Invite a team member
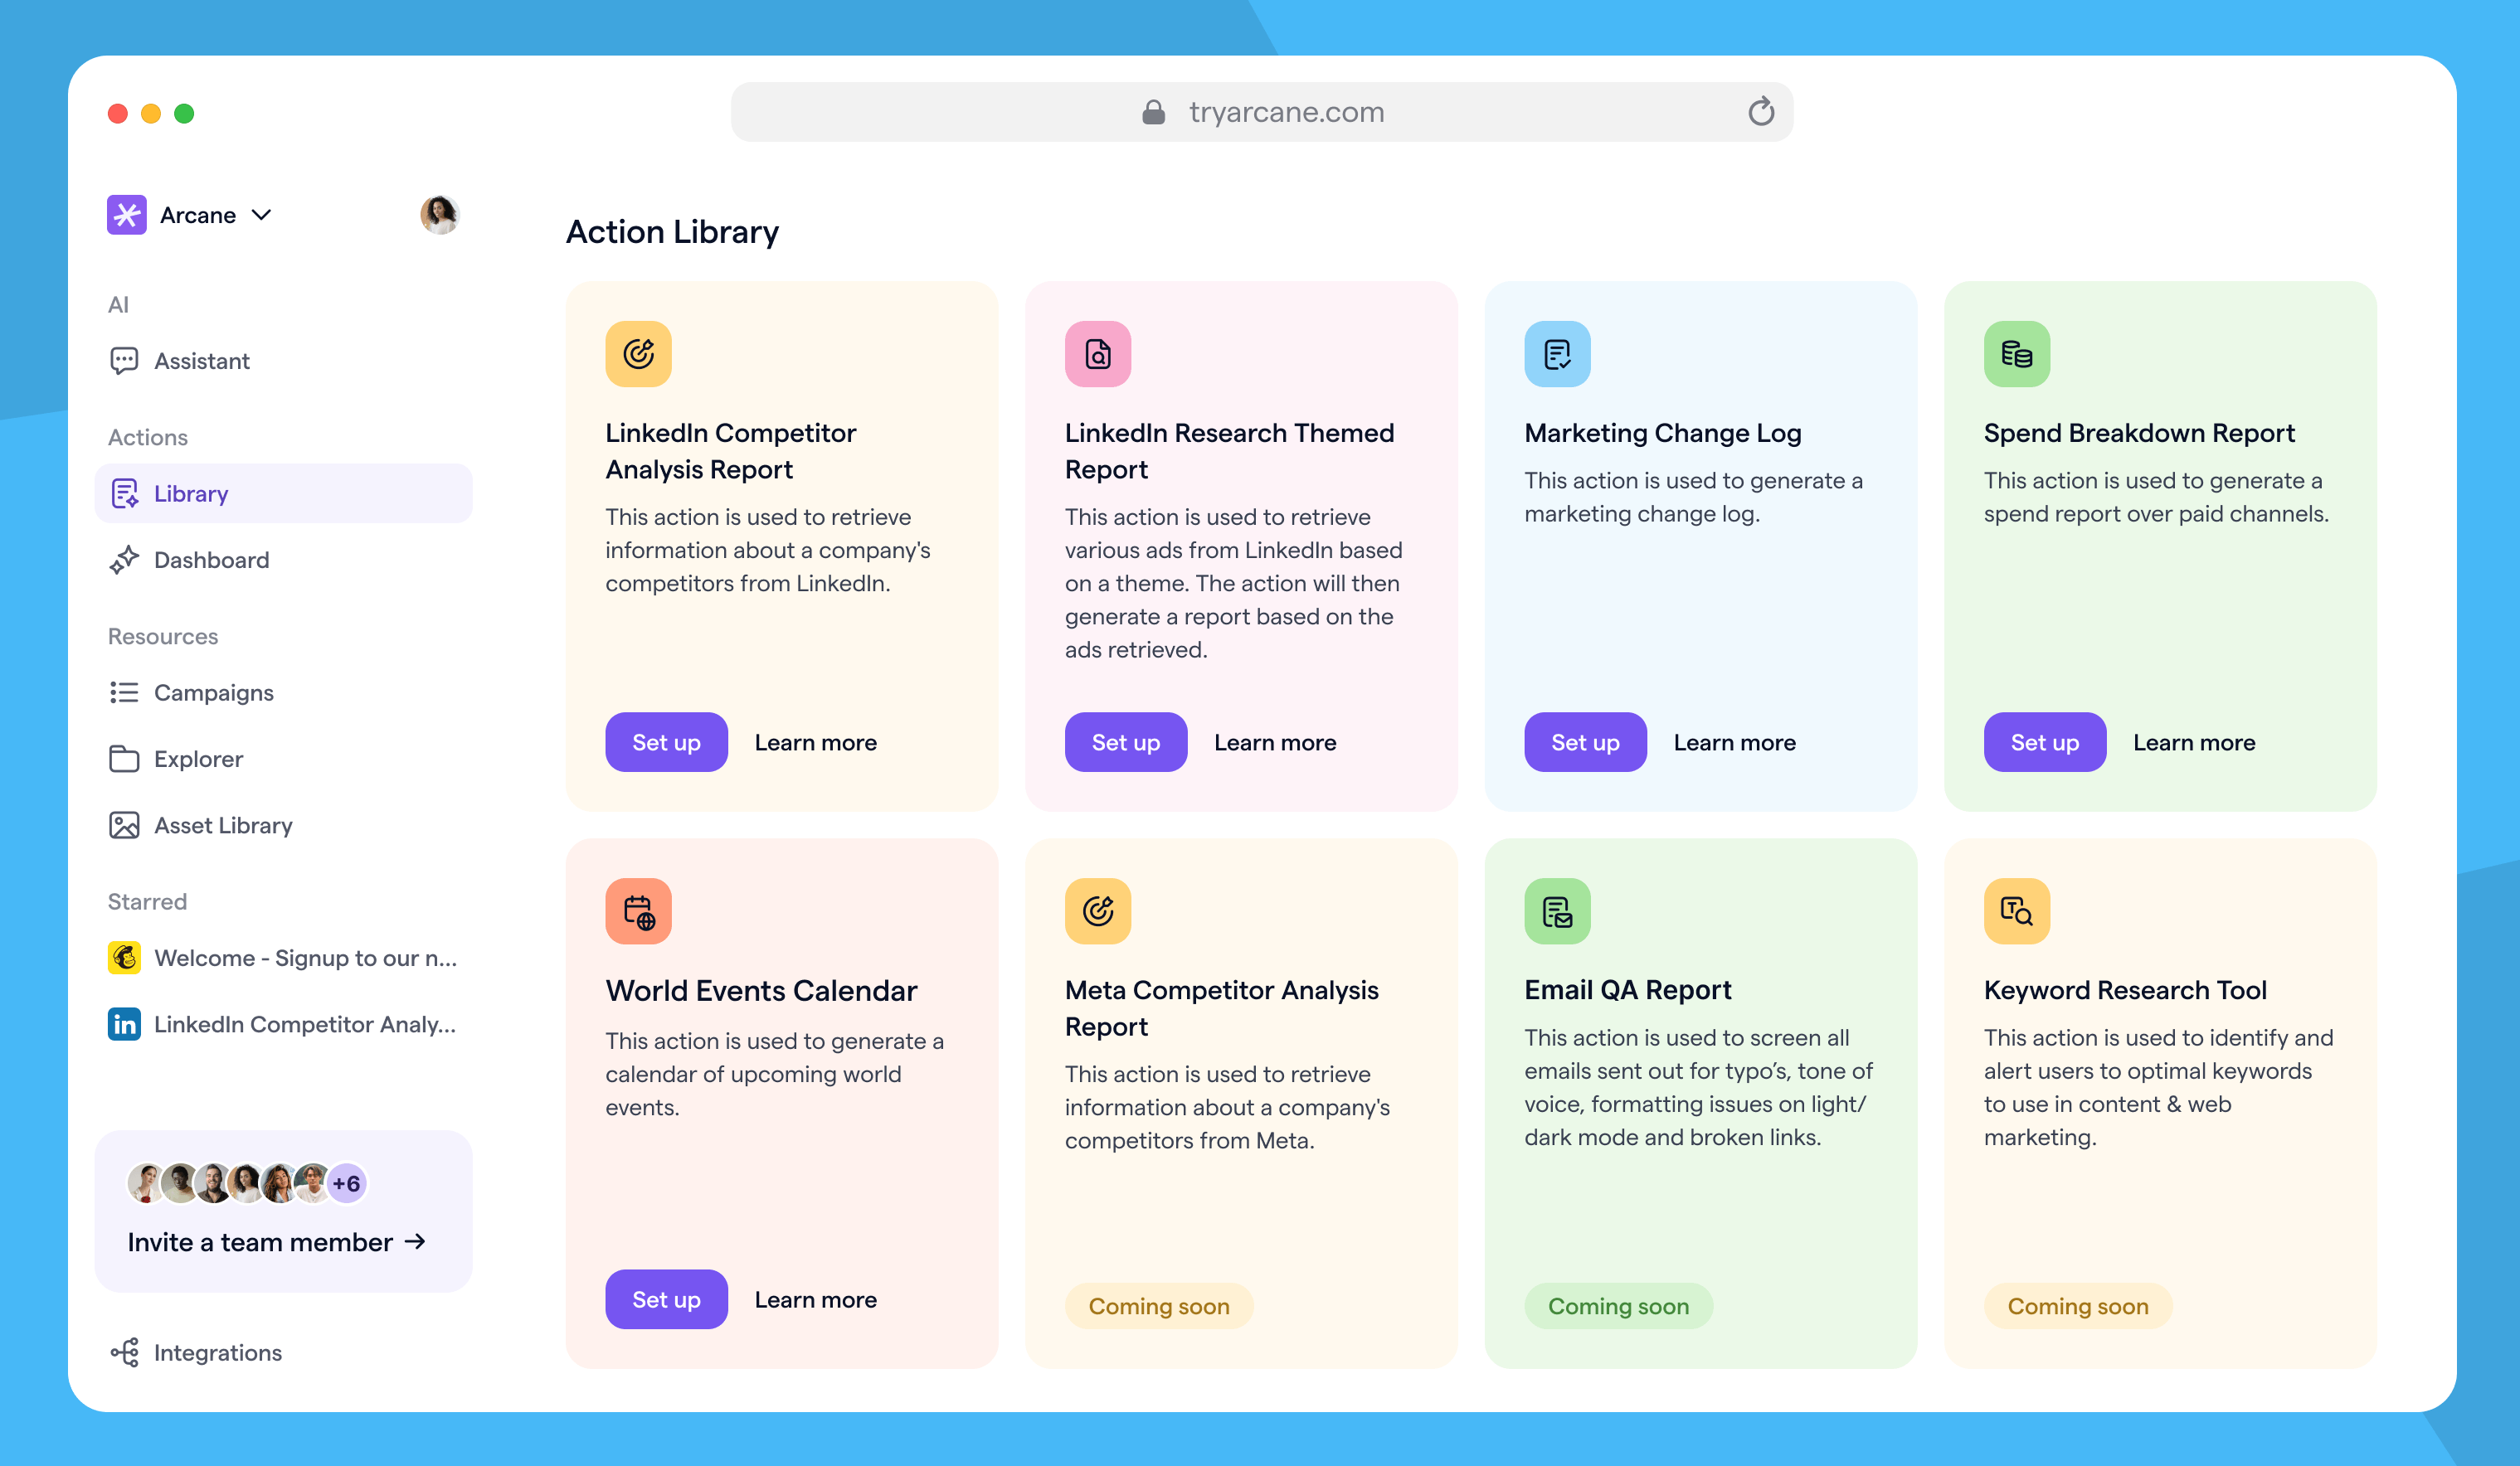Screen dimensions: 2520x1466 pyautogui.click(x=276, y=1242)
